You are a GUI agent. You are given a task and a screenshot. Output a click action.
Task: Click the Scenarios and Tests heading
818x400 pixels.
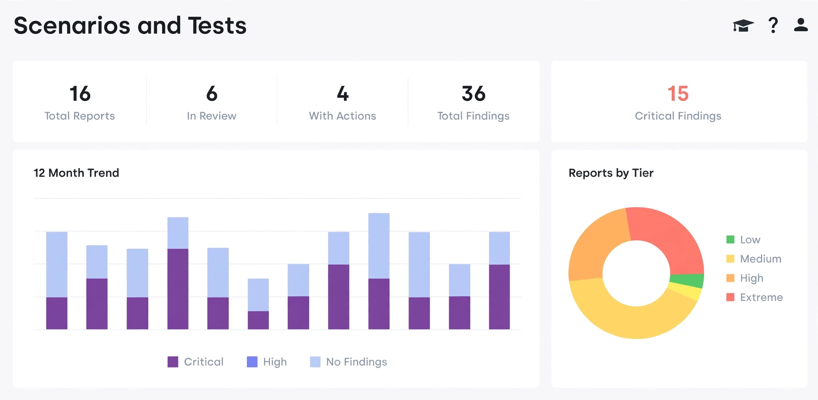tap(130, 25)
